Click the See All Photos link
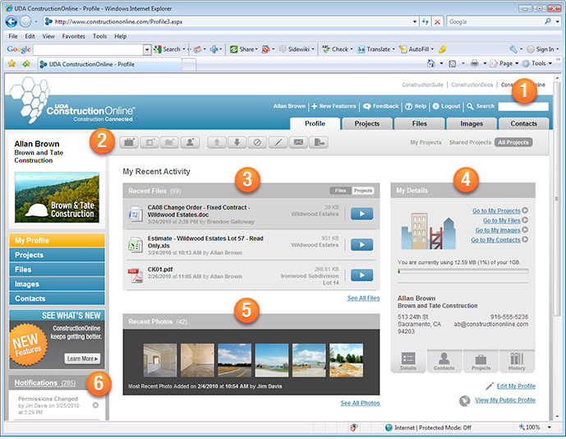 361,403
